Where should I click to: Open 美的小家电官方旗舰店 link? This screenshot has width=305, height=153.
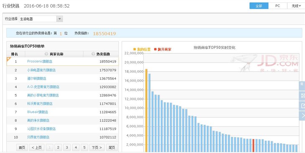(43, 95)
